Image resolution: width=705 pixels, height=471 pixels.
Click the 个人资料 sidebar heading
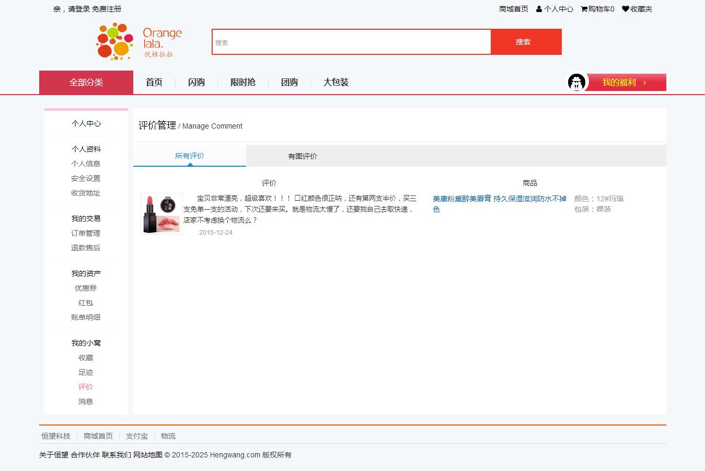pyautogui.click(x=86, y=149)
